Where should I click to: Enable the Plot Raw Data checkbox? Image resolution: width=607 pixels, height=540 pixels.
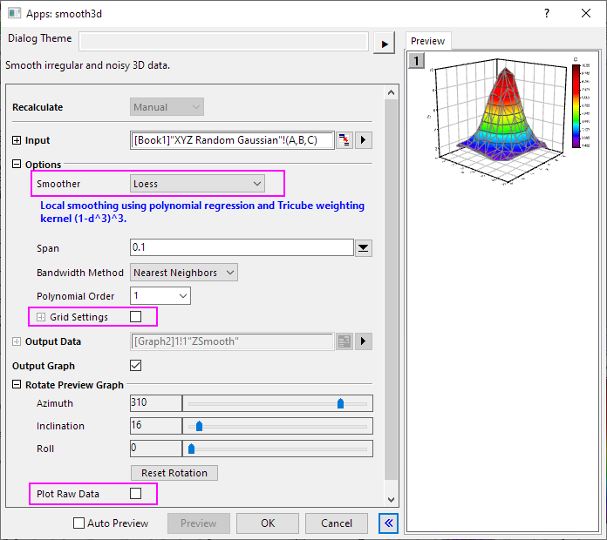[x=135, y=494]
